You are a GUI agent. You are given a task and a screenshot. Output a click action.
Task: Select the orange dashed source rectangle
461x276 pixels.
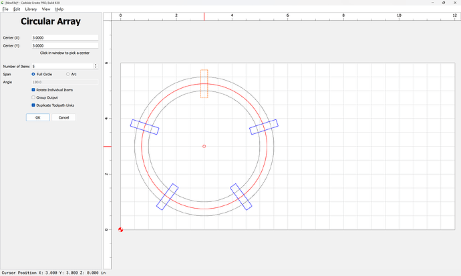click(204, 83)
